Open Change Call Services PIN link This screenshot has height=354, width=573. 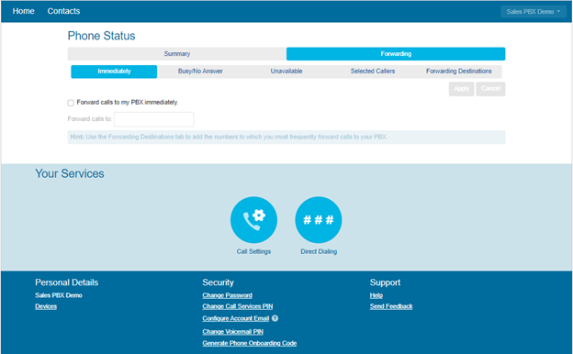[238, 306]
